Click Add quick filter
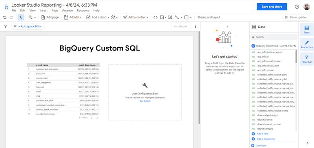314x148 pixels. pos(27,26)
